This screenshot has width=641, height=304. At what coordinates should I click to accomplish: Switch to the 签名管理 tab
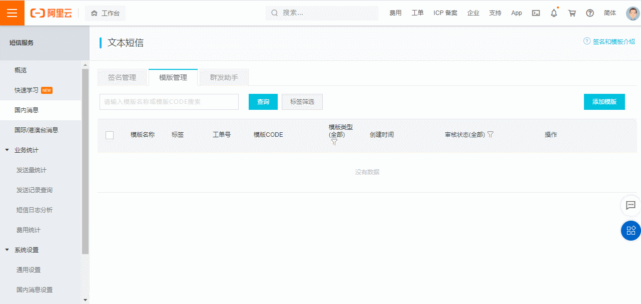tap(123, 77)
